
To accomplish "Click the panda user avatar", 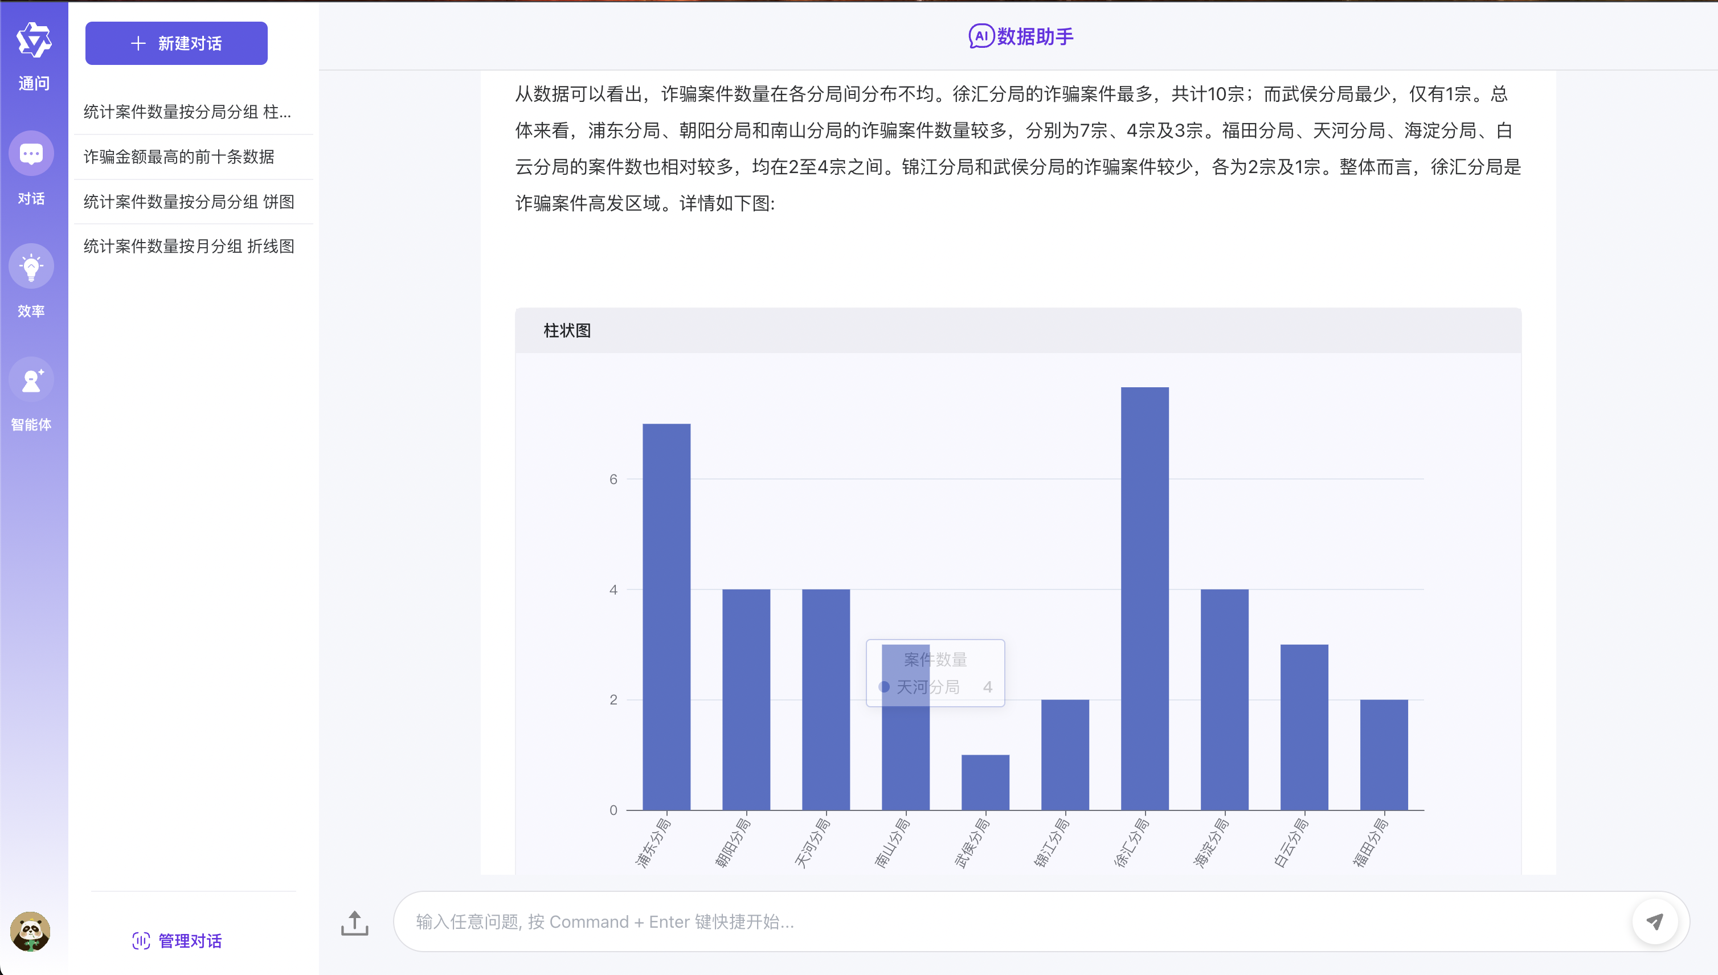I will coord(30,931).
